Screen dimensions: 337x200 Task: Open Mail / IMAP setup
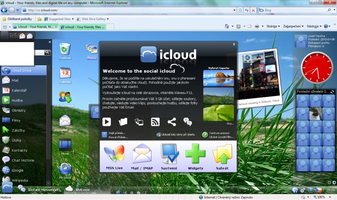[142, 157]
